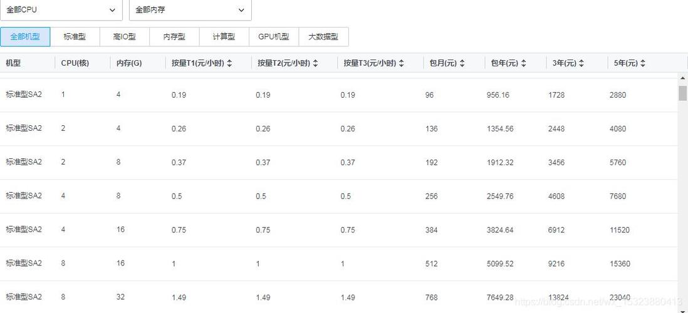Switch to the 计算型 tab
Viewport: 688px width, 313px height.
(x=224, y=37)
